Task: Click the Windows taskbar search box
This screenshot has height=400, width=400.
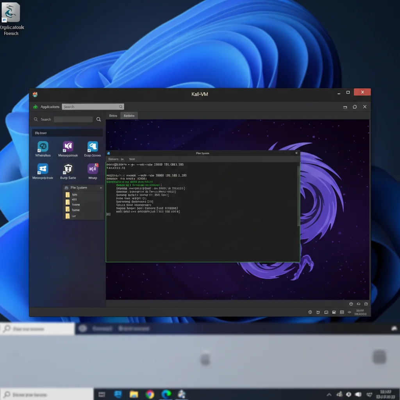Action: [47, 395]
